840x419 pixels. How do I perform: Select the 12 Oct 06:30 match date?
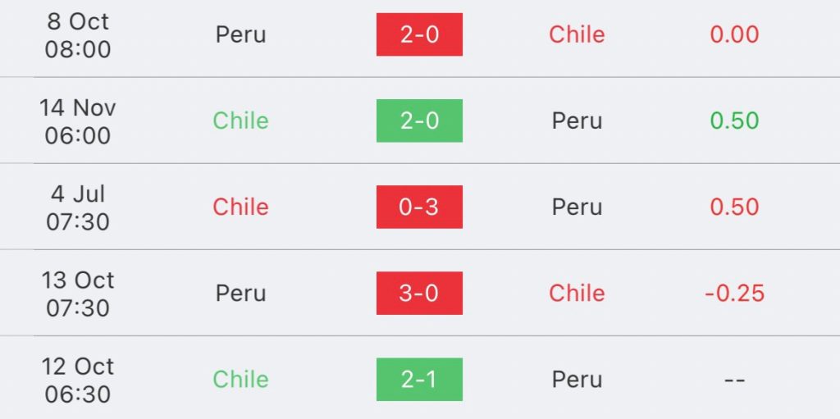tap(78, 380)
